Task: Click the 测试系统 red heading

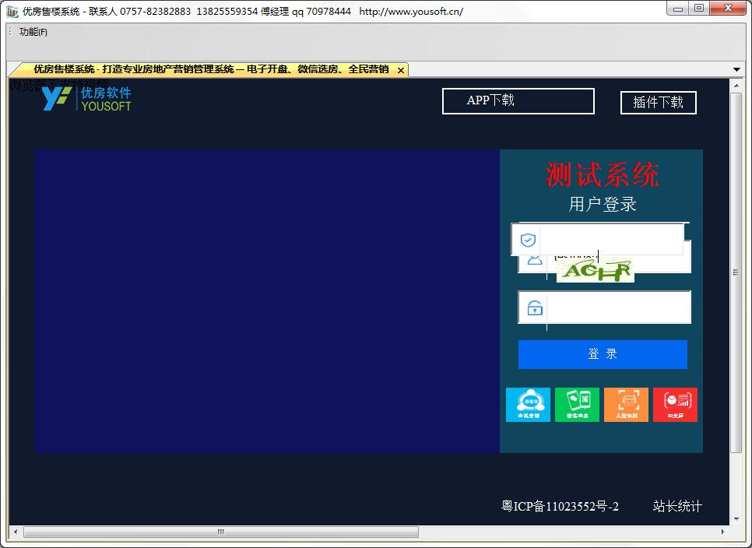Action: [x=603, y=174]
